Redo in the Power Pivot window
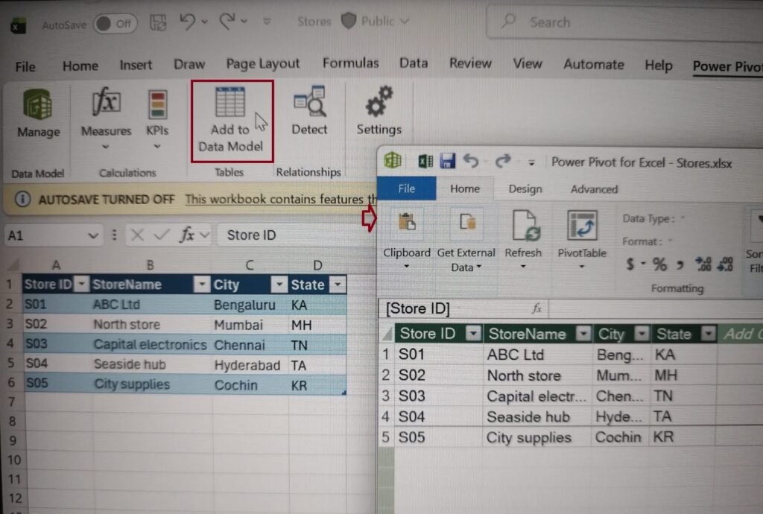The image size is (763, 514). [503, 160]
